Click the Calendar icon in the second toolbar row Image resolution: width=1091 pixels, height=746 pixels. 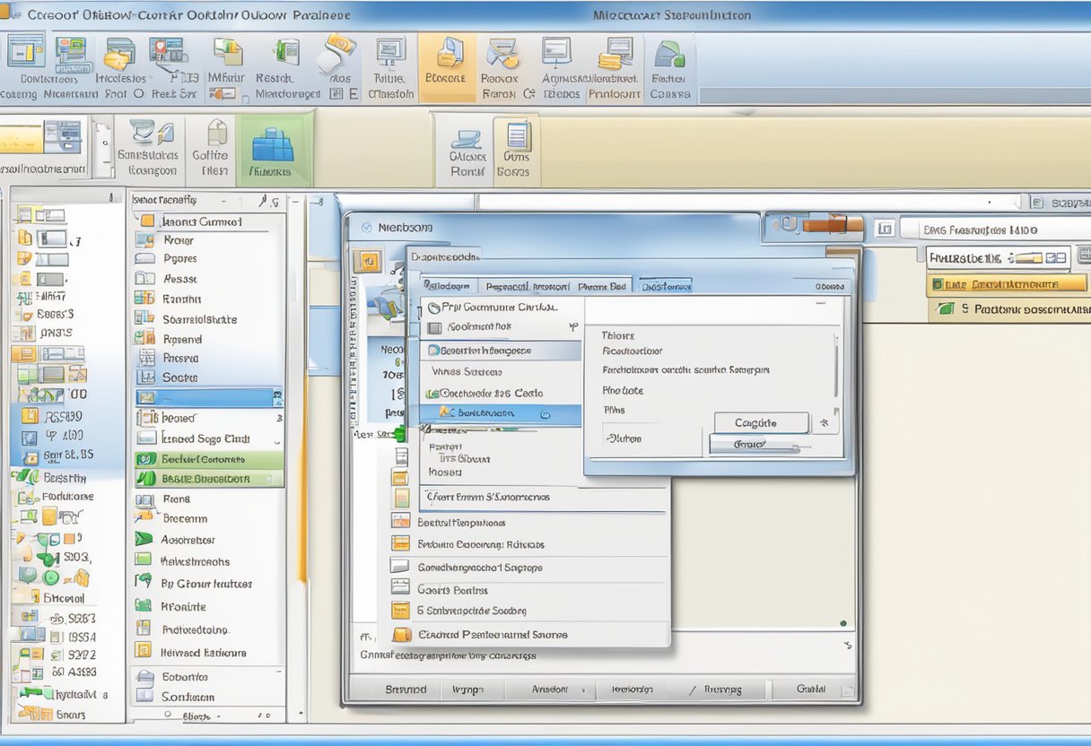coord(466,143)
